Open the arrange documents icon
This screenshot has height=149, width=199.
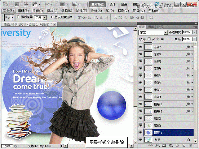(62, 4)
